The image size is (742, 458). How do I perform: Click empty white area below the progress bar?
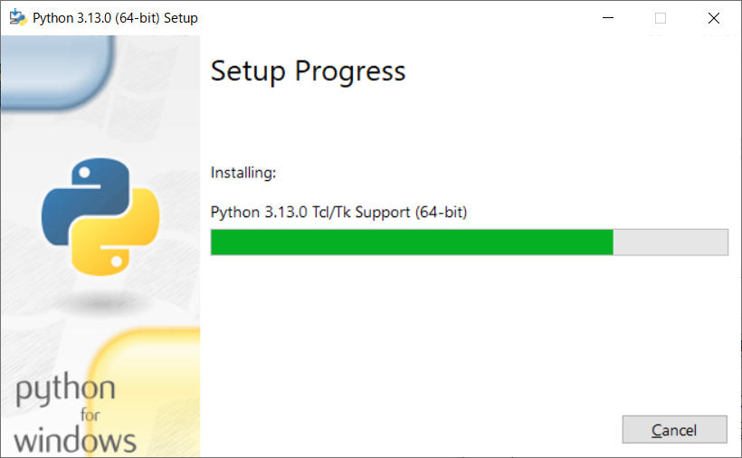click(469, 331)
